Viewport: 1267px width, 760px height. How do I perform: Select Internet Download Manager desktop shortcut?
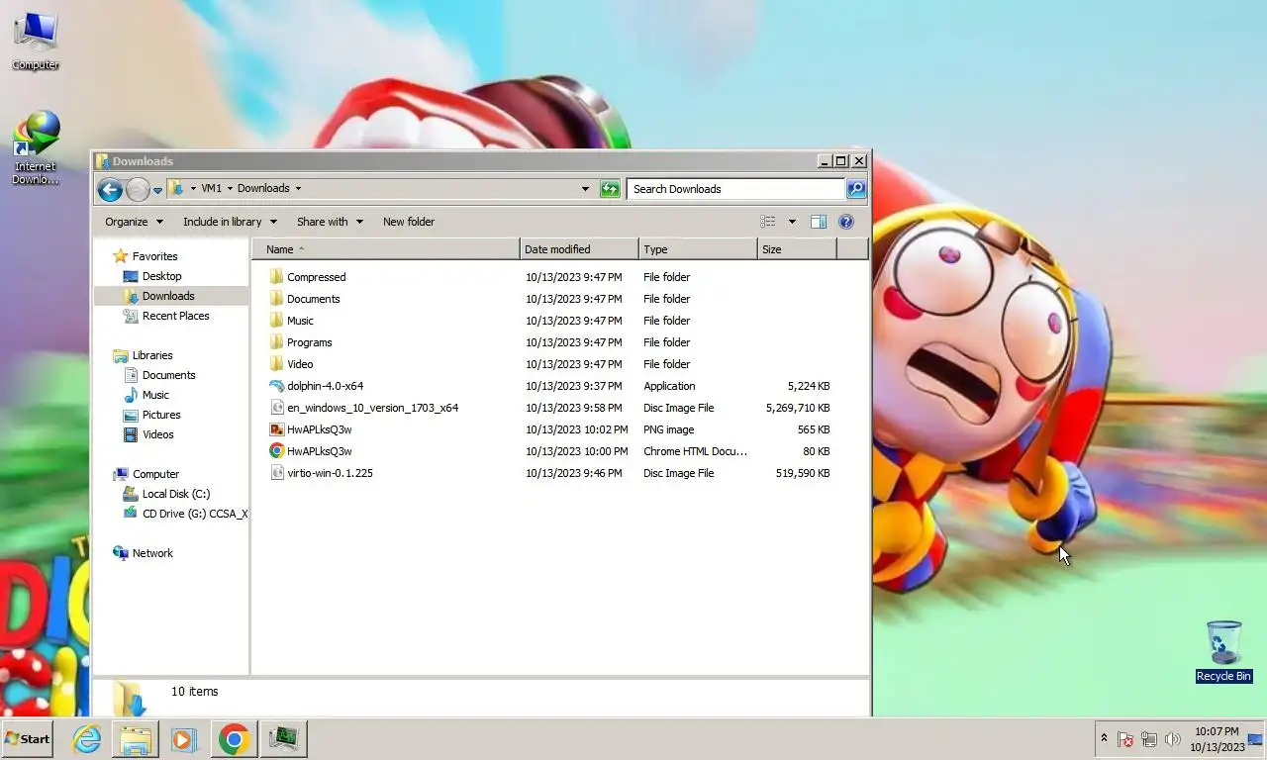(36, 148)
